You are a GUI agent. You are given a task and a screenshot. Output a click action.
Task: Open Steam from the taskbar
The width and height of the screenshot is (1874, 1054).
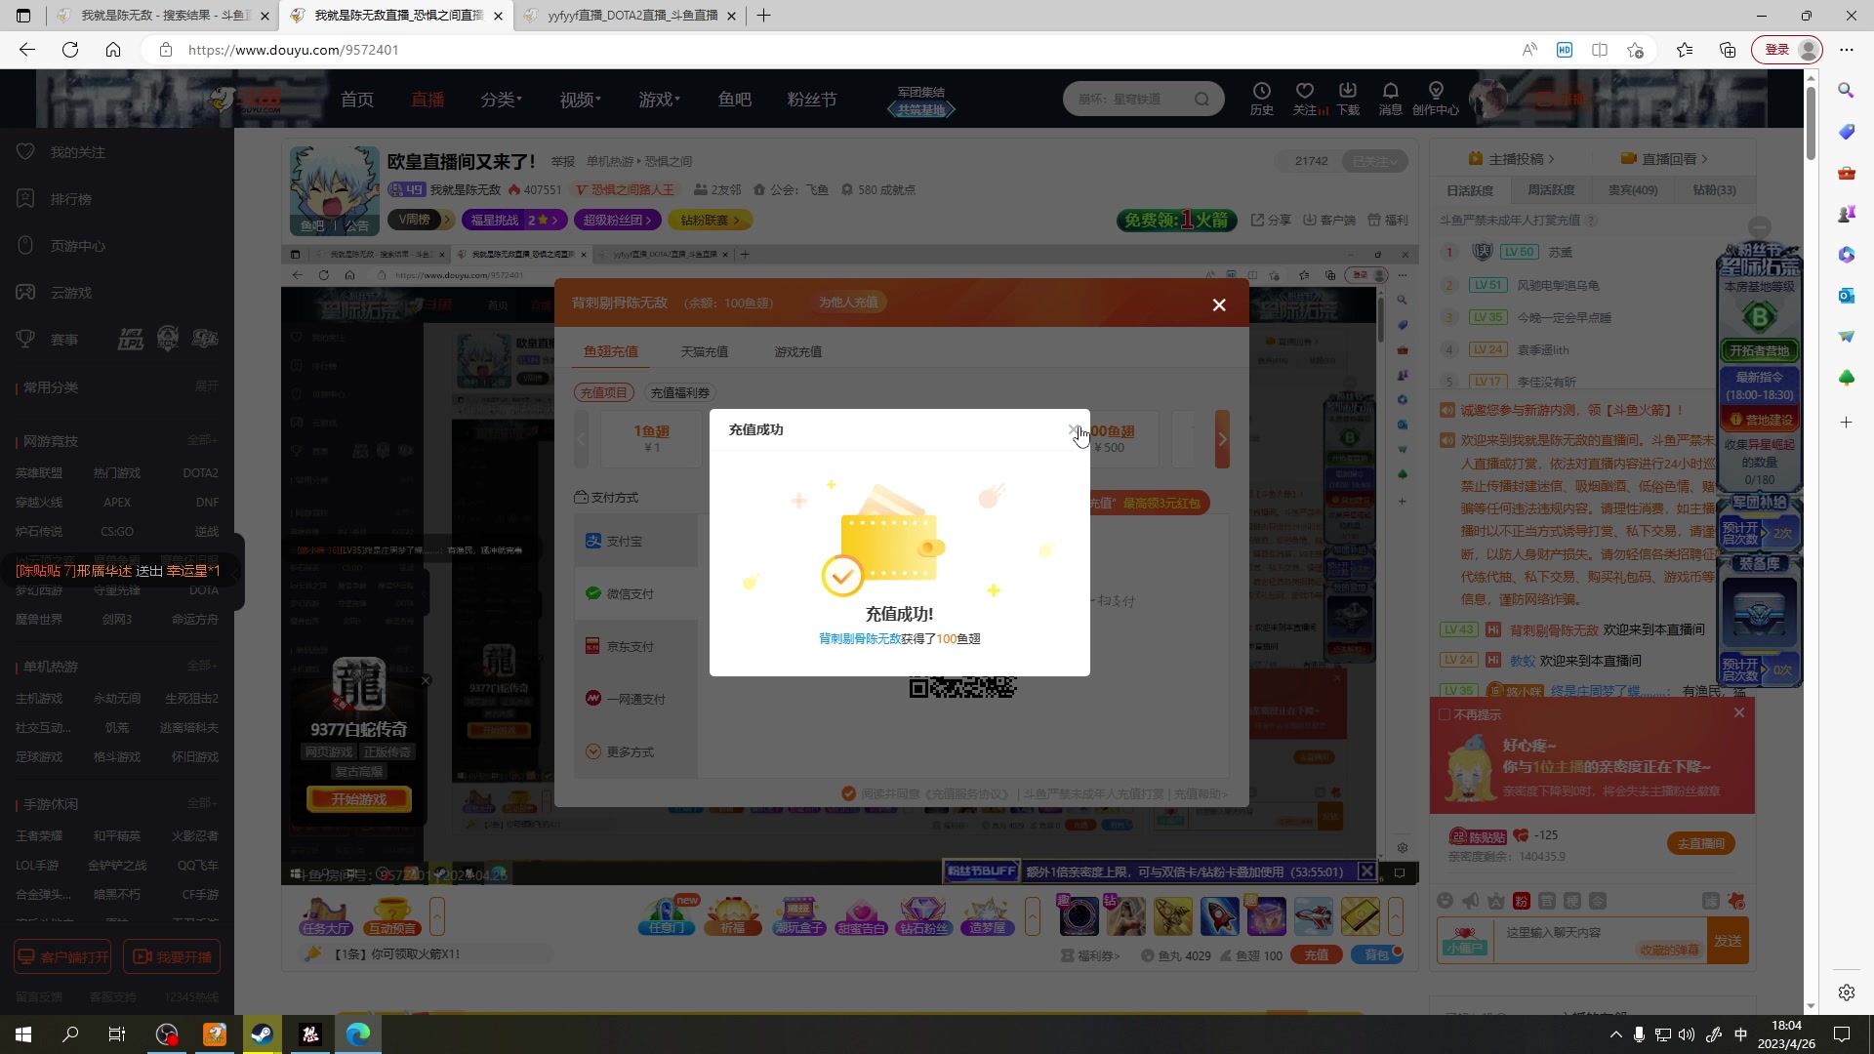[262, 1034]
